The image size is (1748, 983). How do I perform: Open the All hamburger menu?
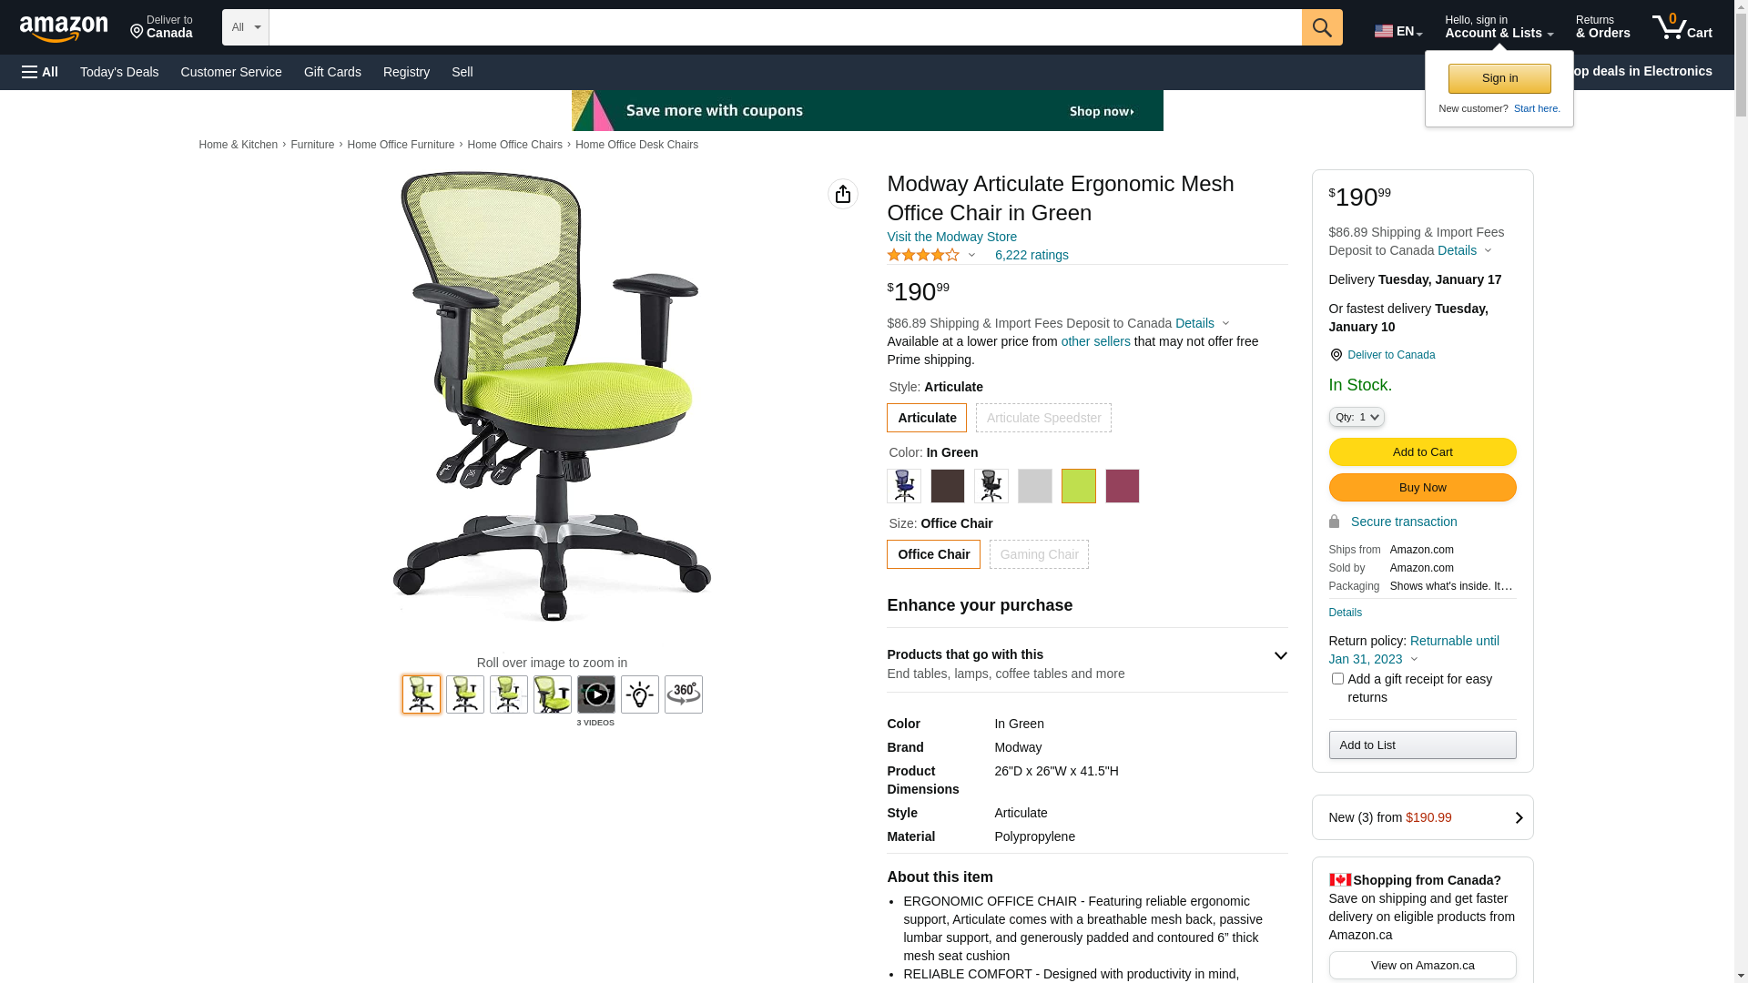coord(40,72)
